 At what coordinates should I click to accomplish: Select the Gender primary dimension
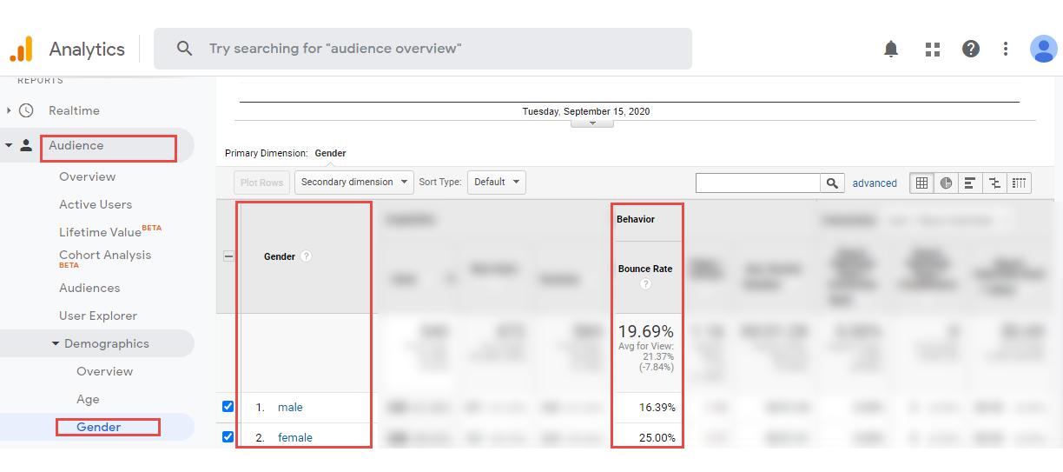point(330,153)
